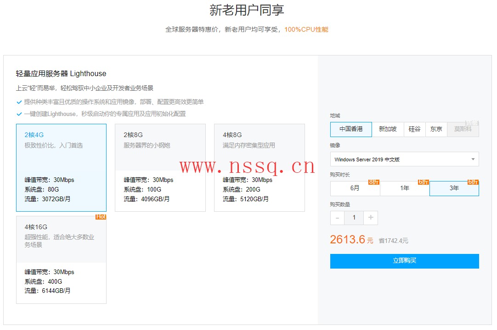The width and height of the screenshot is (497, 330).
Task: Click the 8折 discount badge on 6月
Action: point(374,182)
